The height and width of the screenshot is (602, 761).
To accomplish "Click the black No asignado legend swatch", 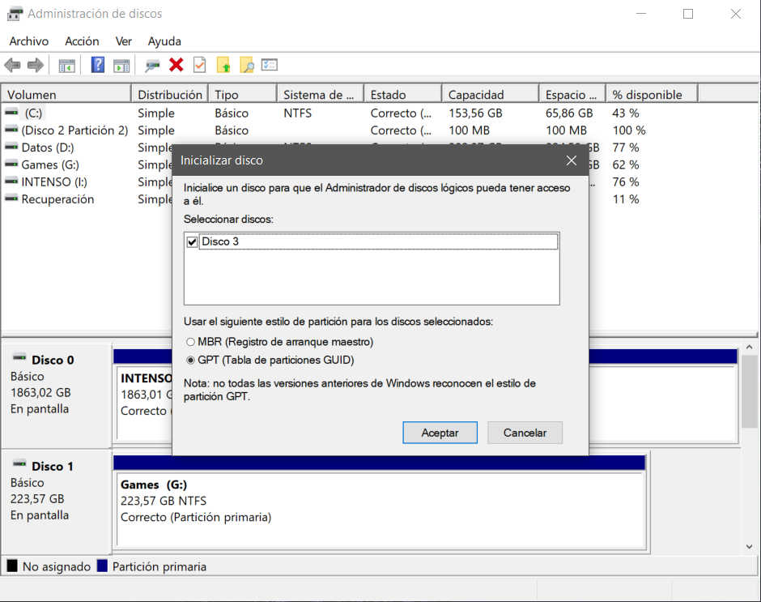I will pos(12,566).
